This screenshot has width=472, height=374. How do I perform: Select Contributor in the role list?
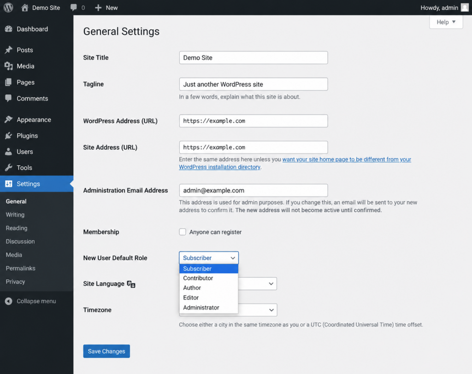pyautogui.click(x=209, y=278)
